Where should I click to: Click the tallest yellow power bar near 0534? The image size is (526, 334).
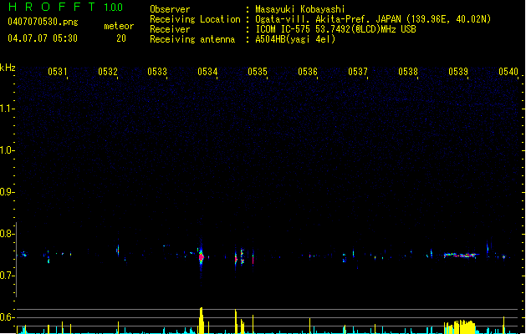pos(201,321)
